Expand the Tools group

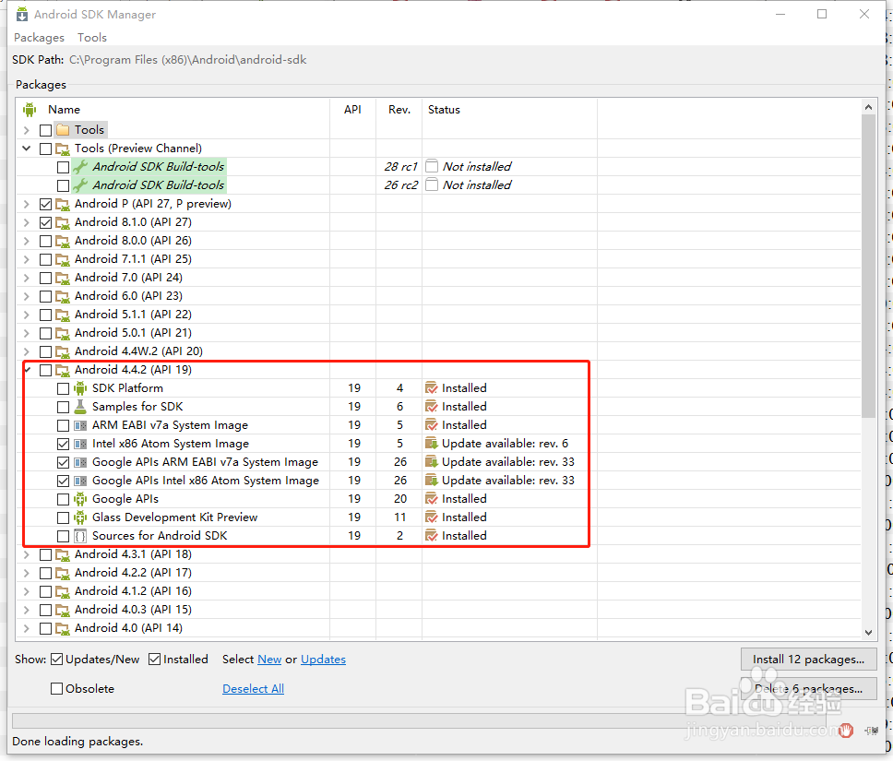pos(26,130)
